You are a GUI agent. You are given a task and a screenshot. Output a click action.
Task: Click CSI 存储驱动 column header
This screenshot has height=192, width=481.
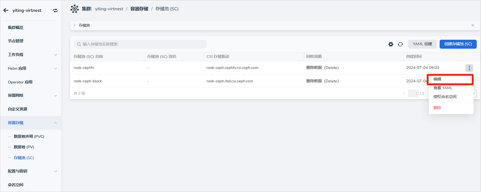[218, 57]
